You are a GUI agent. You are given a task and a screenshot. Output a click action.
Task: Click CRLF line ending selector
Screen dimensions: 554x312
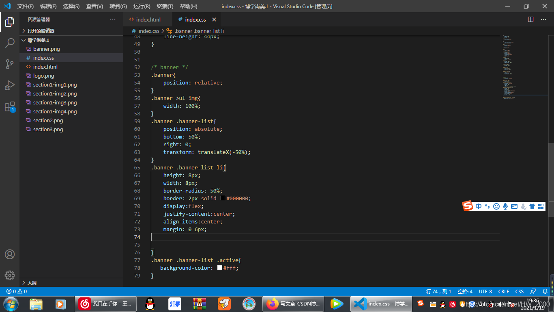tap(504, 291)
